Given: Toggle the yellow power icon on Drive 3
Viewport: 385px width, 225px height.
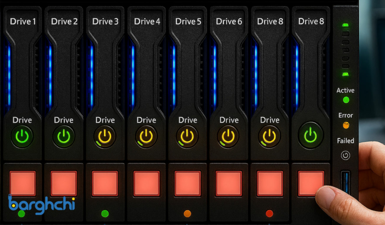Looking at the screenshot, I should click(105, 136).
